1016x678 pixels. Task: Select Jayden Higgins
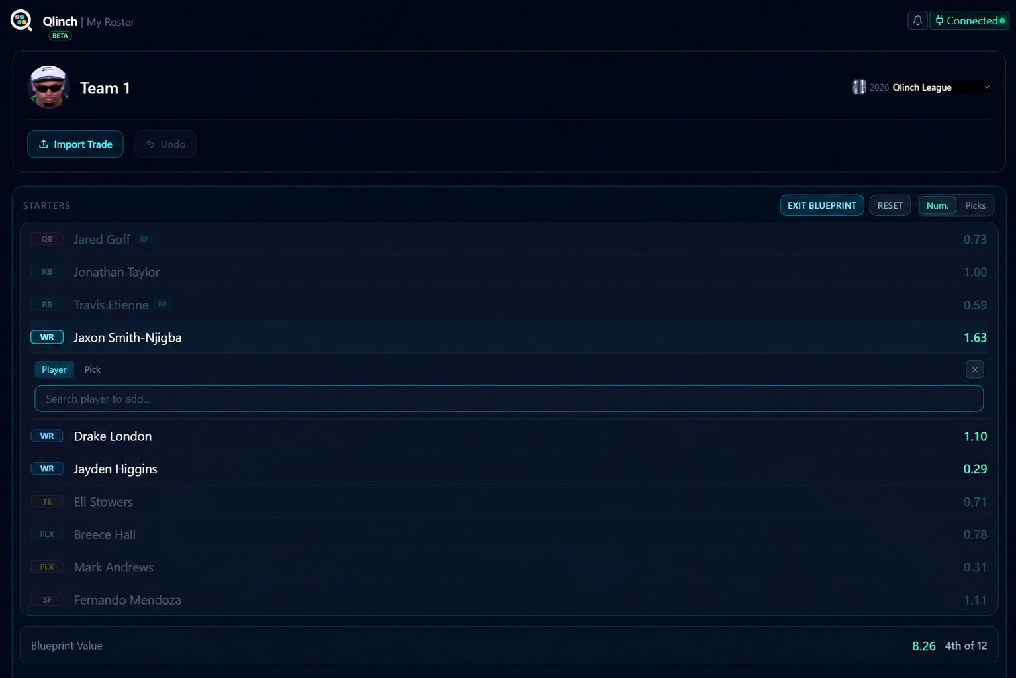509,469
